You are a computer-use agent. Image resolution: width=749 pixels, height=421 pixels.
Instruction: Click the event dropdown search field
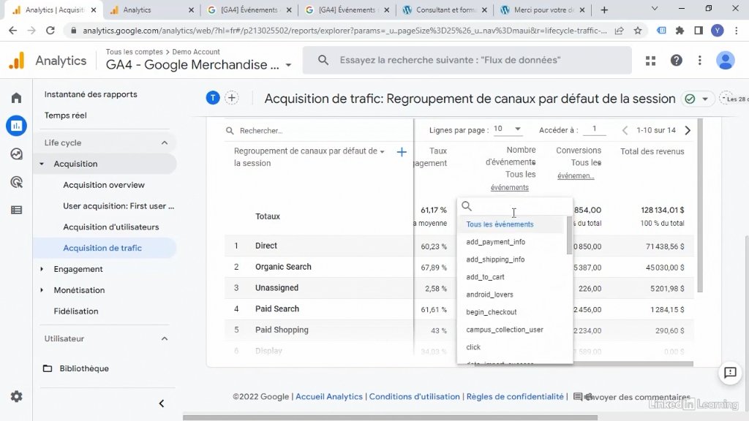515,206
